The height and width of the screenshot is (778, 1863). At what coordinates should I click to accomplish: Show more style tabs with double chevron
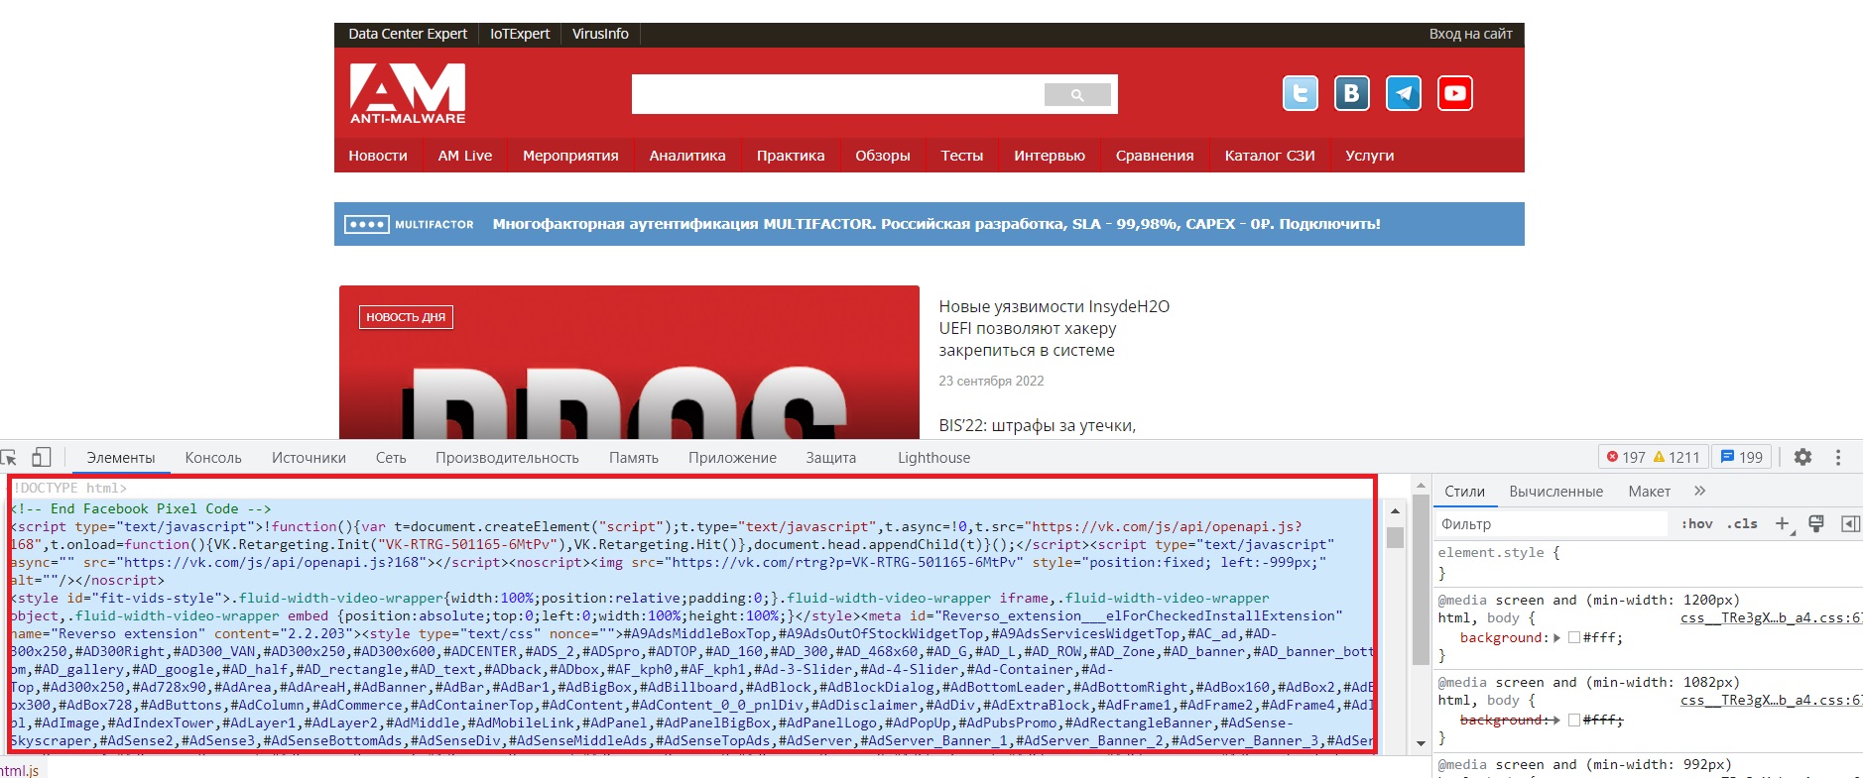[x=1699, y=491]
